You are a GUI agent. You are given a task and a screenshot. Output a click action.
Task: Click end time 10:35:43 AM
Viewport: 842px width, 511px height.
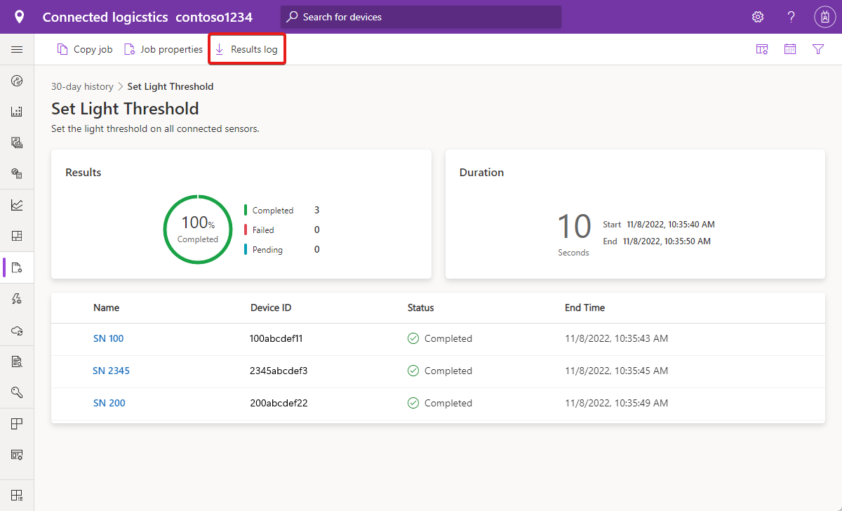(x=616, y=338)
